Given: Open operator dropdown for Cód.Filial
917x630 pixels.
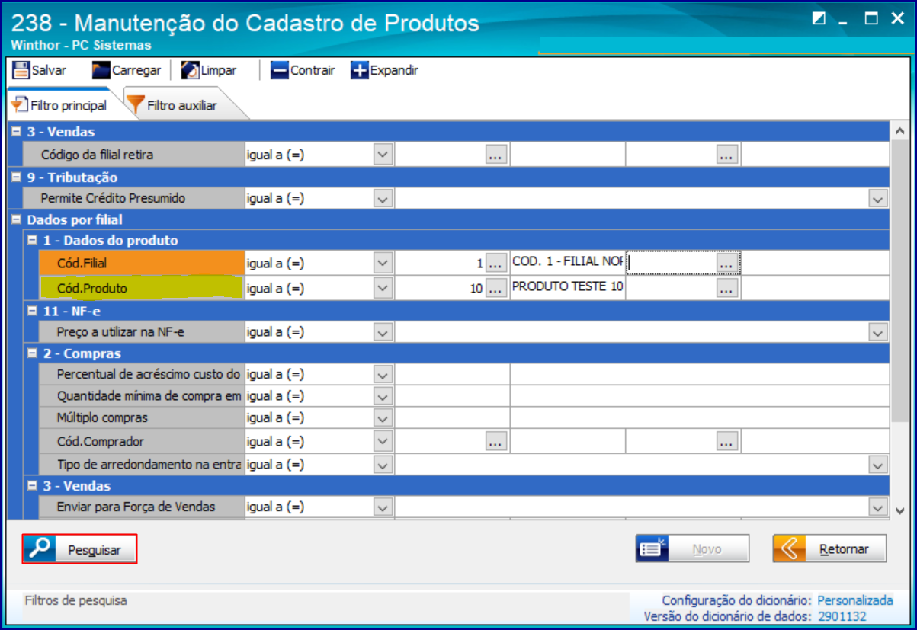Looking at the screenshot, I should tap(383, 263).
